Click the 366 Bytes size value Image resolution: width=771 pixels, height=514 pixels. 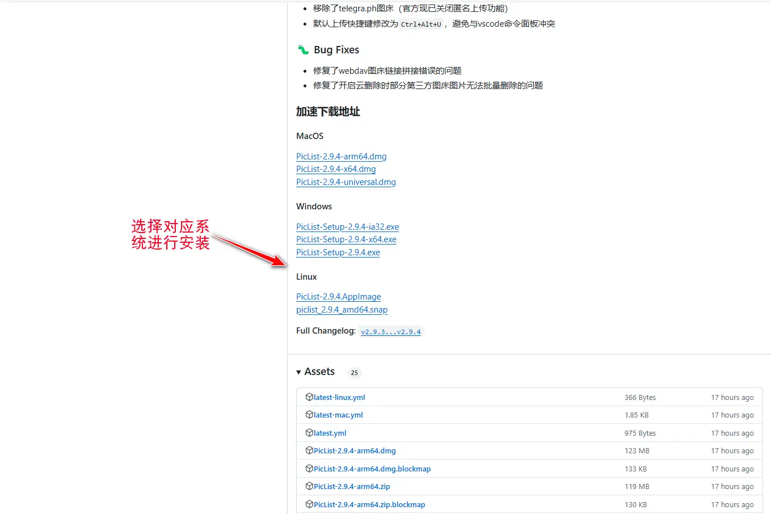click(640, 398)
